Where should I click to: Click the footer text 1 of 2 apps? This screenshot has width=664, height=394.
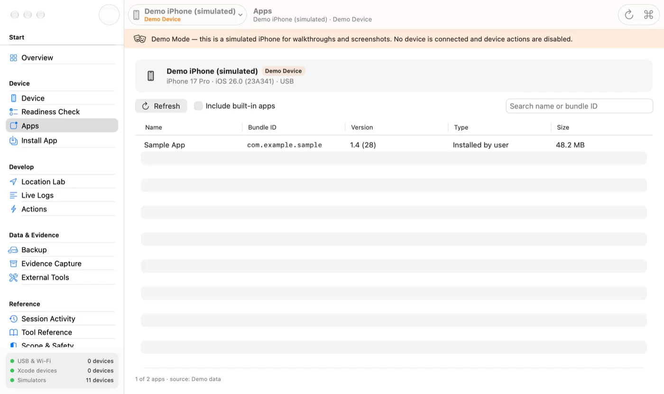click(150, 379)
